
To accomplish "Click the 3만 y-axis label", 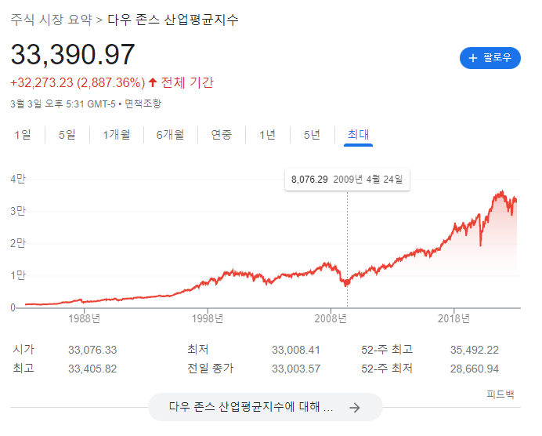I will (18, 211).
